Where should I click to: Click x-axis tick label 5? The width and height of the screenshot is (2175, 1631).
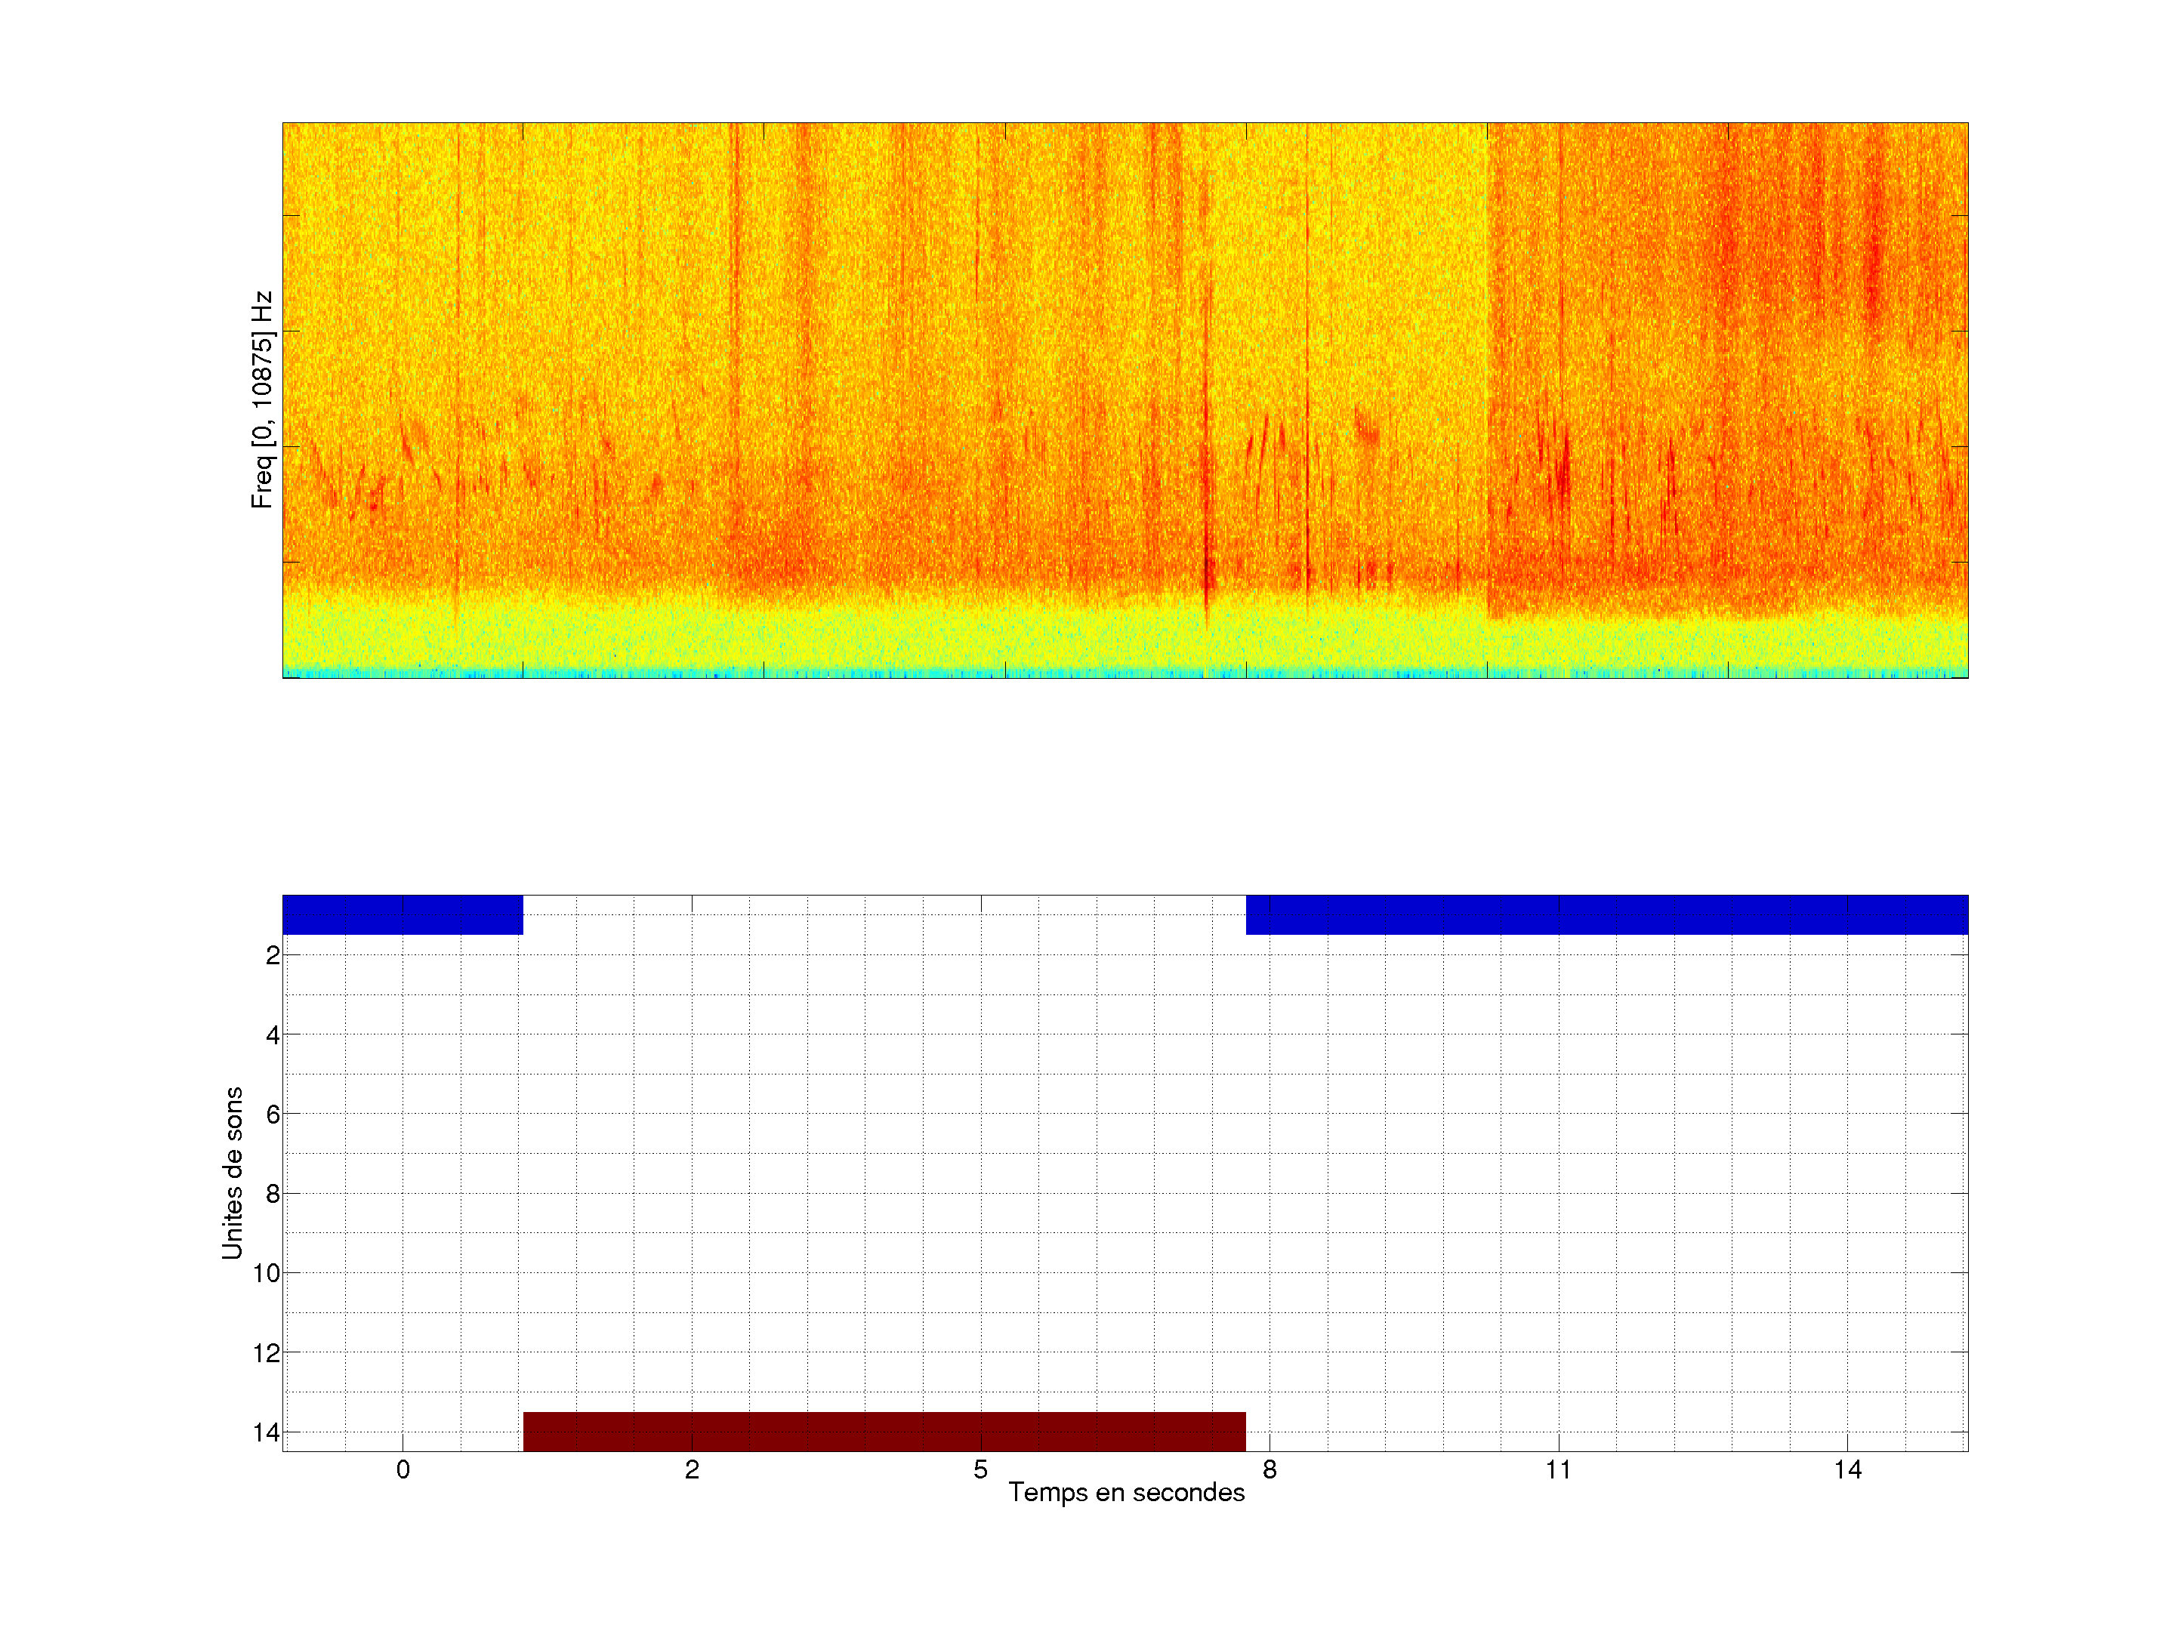(980, 1469)
